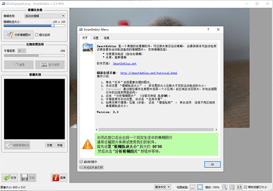Open the online tutorial.html link
This screenshot has height=191, width=273.
pyautogui.click(x=149, y=73)
